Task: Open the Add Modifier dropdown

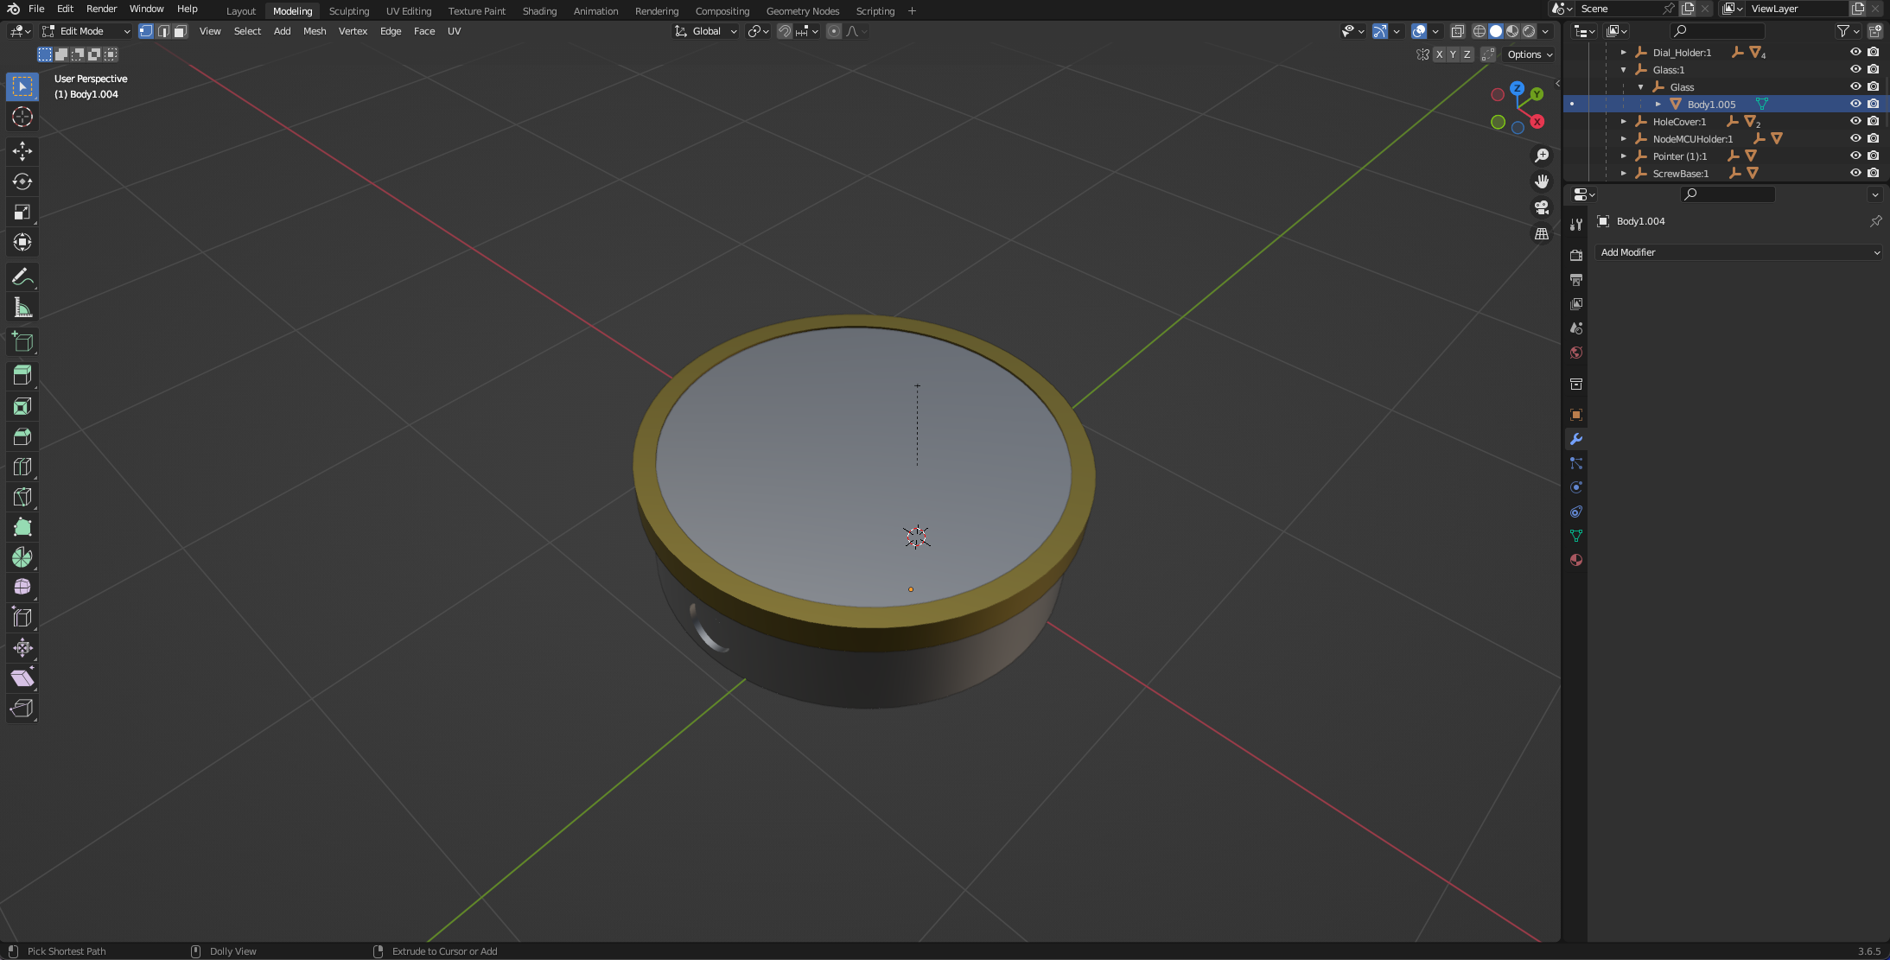Action: click(1739, 252)
